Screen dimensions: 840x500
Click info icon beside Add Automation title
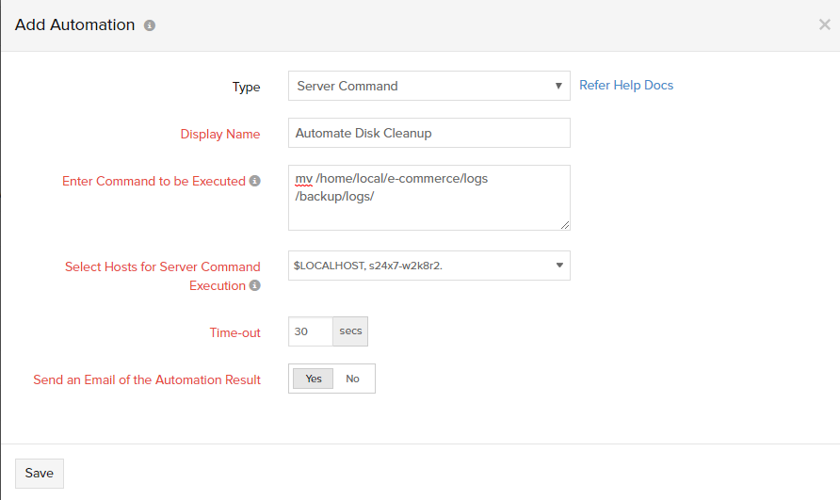pos(150,25)
